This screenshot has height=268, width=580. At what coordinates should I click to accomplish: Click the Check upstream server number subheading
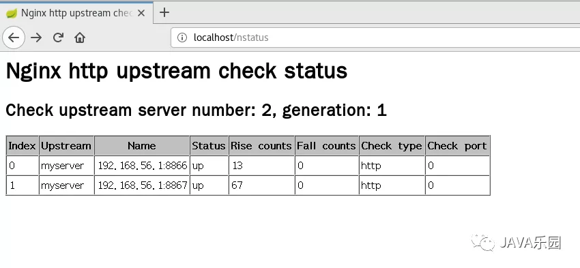(x=196, y=110)
